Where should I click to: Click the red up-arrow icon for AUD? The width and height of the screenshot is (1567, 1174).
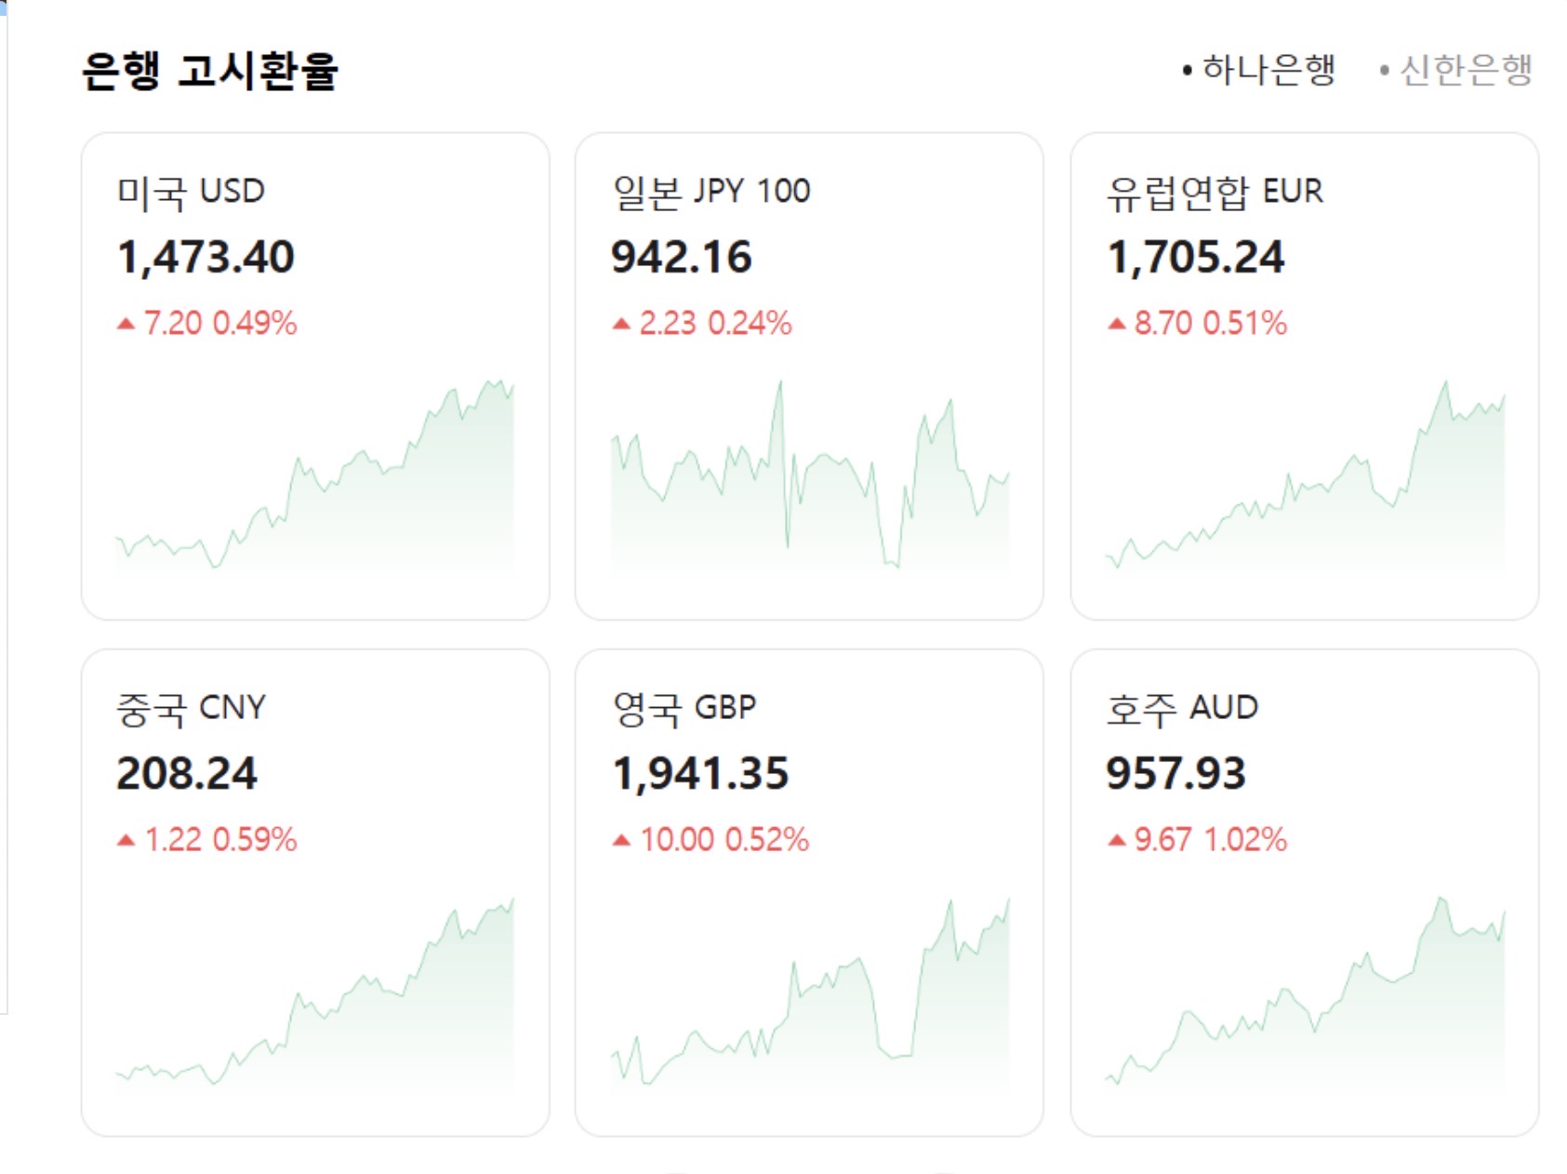(x=1117, y=840)
